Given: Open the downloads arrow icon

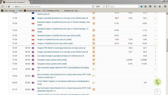Looking at the screenshot, I should click(x=155, y=7).
